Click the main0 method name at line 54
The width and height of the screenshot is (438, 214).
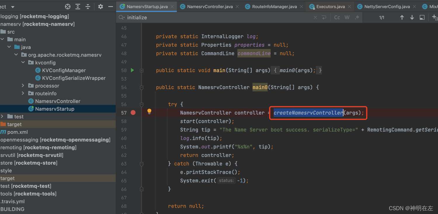click(260, 87)
